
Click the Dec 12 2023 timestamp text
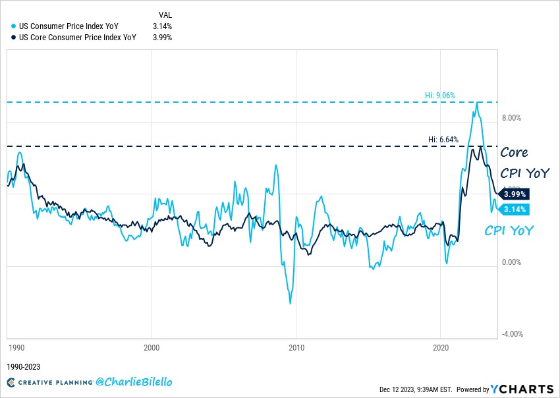pyautogui.click(x=416, y=389)
